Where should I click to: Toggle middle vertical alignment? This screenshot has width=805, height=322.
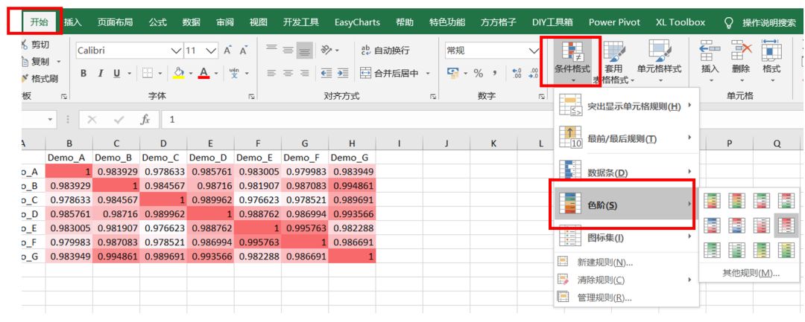(288, 50)
